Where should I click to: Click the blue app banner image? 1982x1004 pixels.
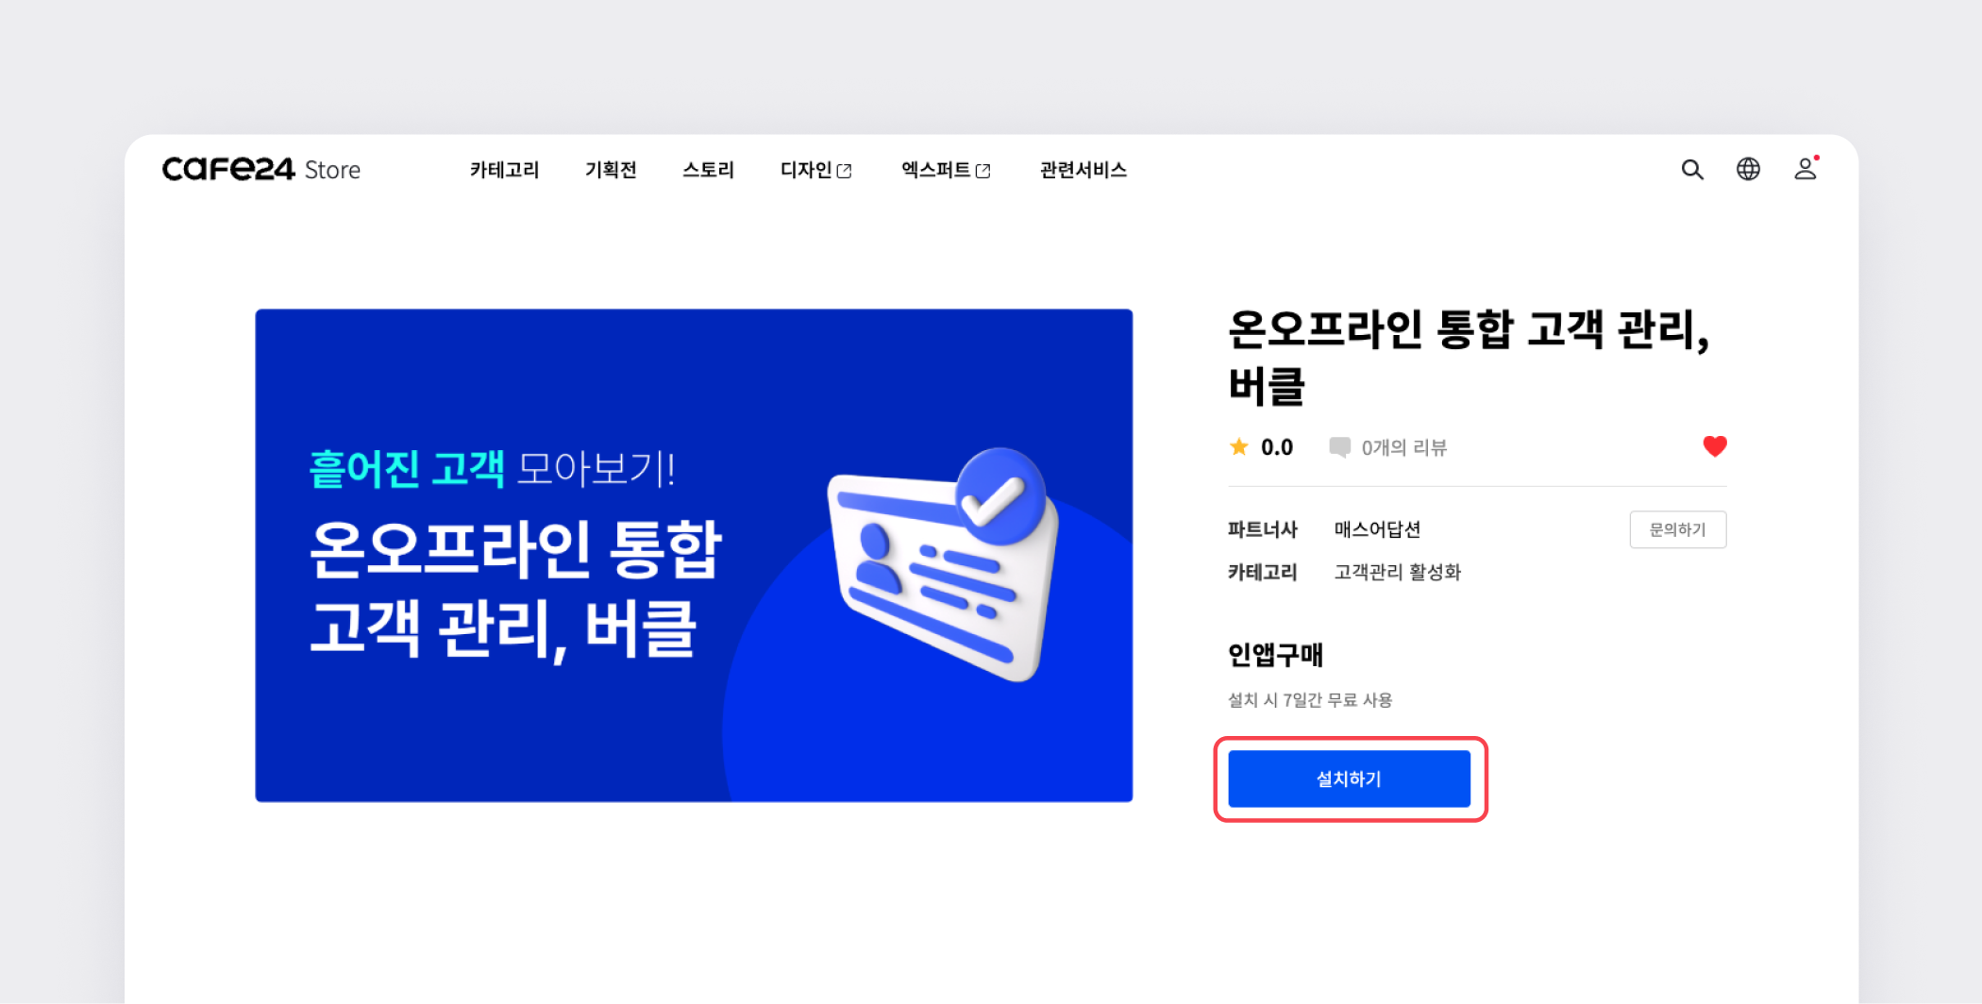coord(694,556)
